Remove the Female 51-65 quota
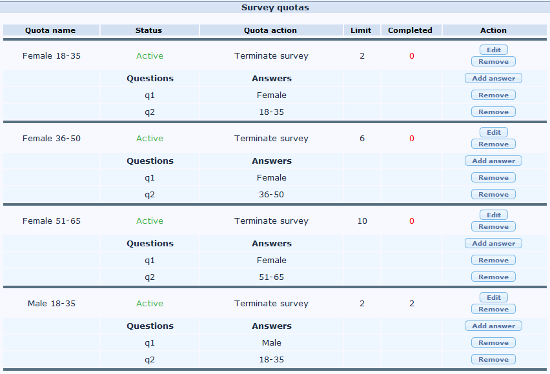This screenshot has height=374, width=550. point(493,227)
